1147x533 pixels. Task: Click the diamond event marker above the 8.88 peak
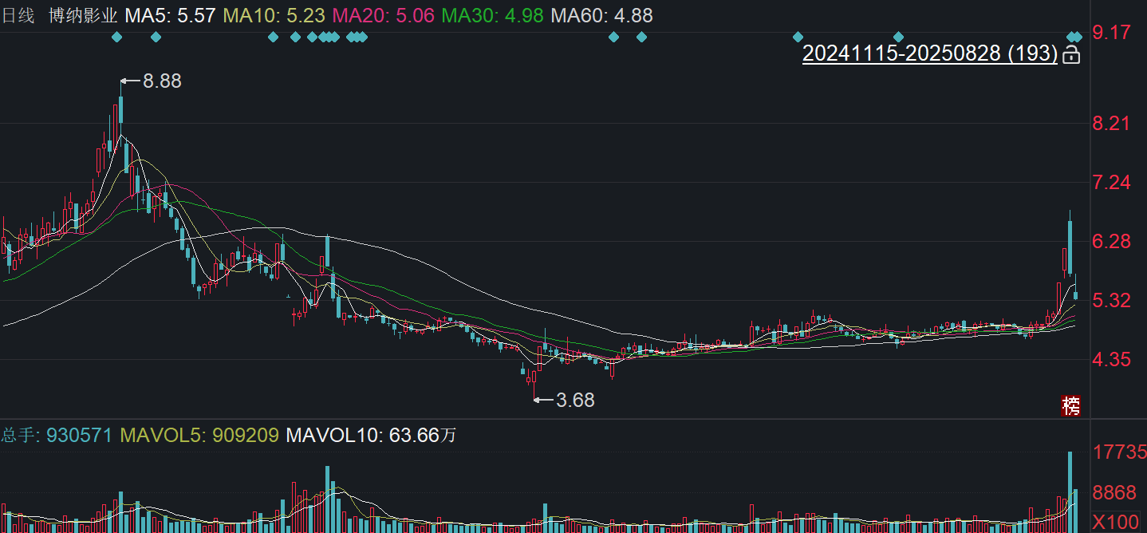(x=117, y=37)
